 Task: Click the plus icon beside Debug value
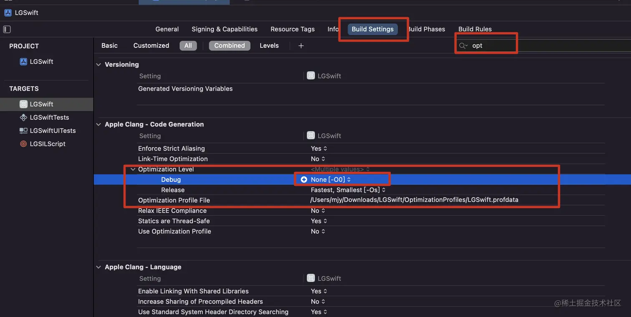(304, 179)
